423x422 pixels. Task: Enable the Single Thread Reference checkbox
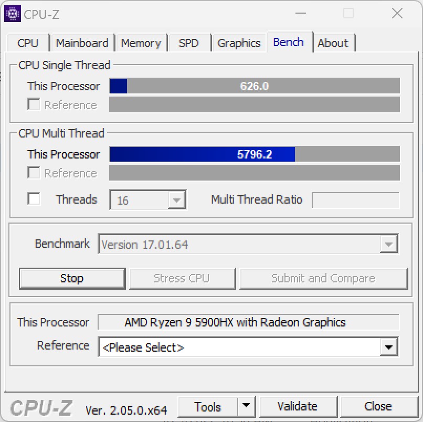tap(34, 104)
